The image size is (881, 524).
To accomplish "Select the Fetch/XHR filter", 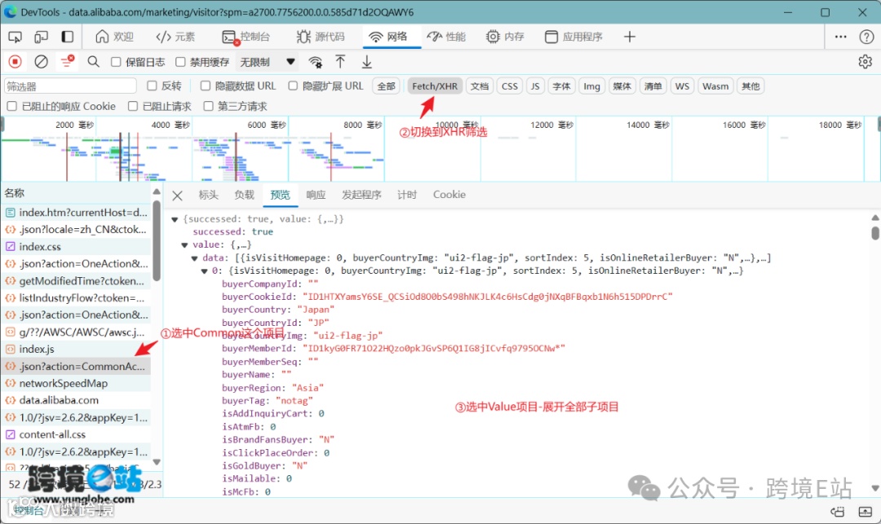I will [x=435, y=86].
